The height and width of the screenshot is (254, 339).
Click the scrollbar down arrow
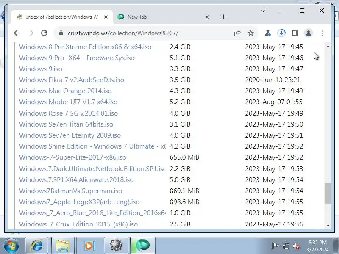pyautogui.click(x=328, y=226)
